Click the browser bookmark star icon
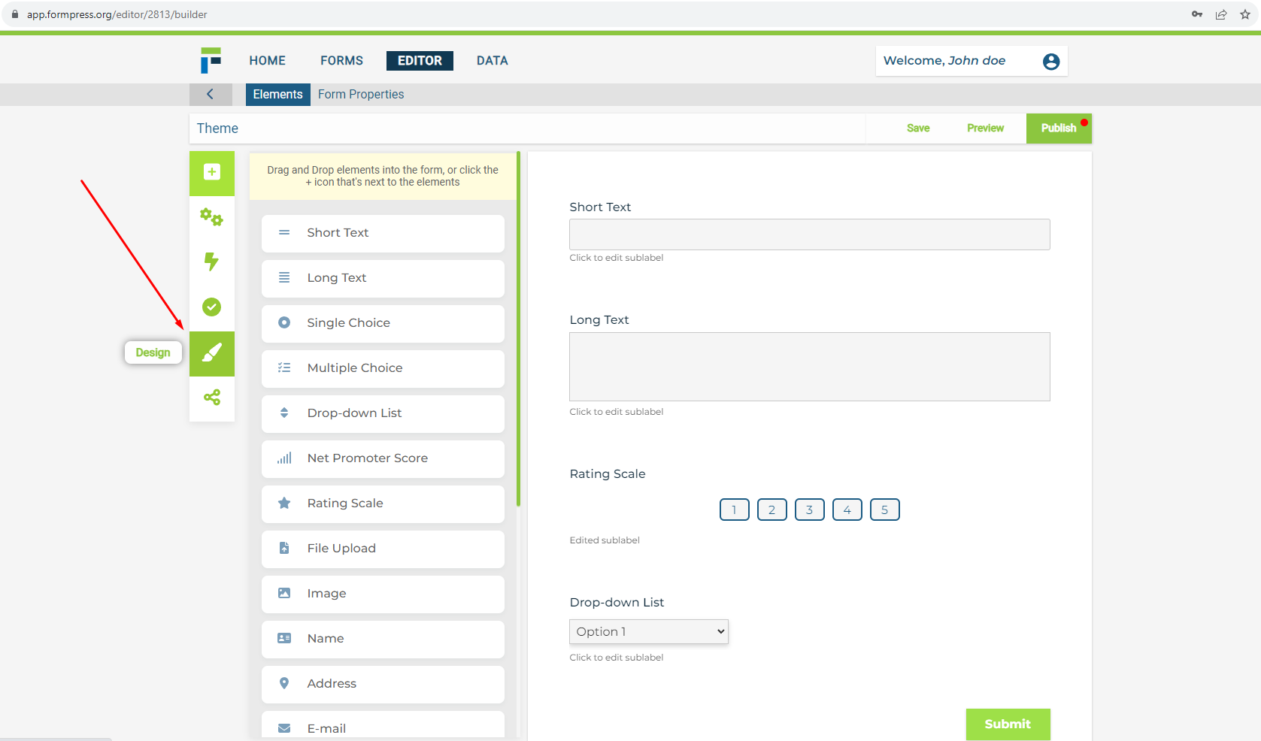1261x741 pixels. [1245, 14]
